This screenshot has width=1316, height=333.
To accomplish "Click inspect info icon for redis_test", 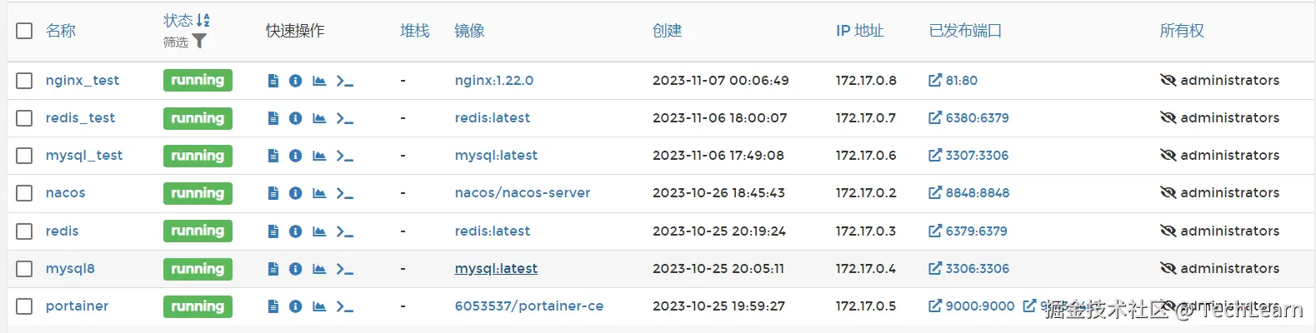I will click(x=295, y=118).
